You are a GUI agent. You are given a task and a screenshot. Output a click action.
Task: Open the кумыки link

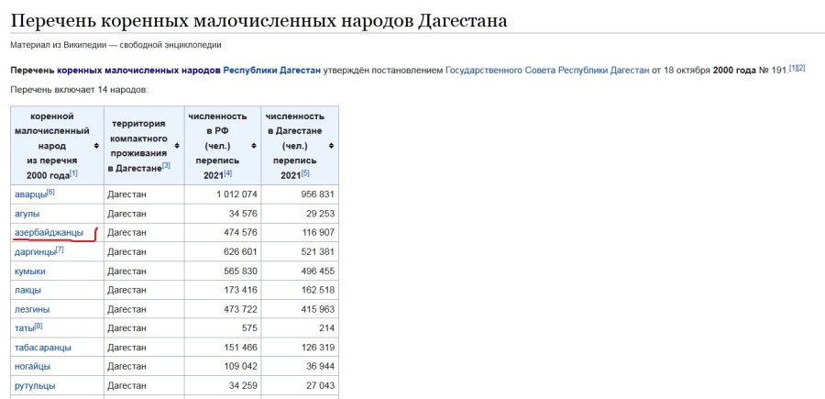(x=30, y=272)
